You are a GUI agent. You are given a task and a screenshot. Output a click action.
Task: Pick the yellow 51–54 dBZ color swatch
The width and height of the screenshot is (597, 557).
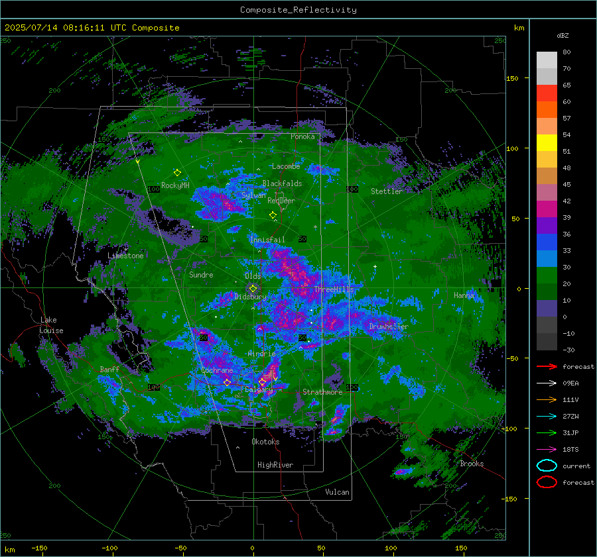[x=547, y=142]
